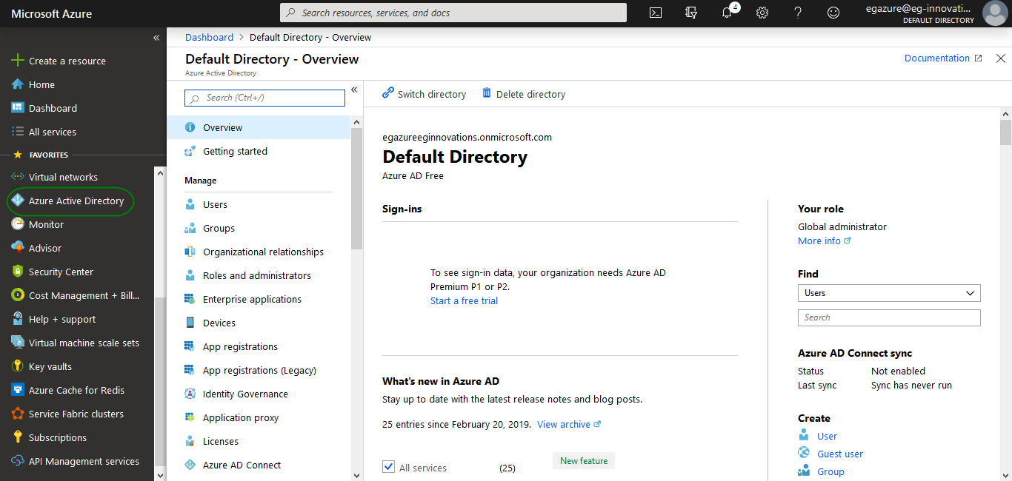Create a Group link
The width and height of the screenshot is (1012, 481).
830,471
